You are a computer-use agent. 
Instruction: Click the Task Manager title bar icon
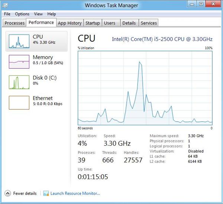(x=5, y=6)
